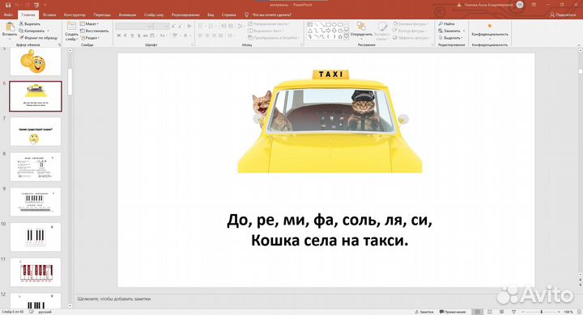583x315 pixels.
Task: Select the triangle shape in shapes gallery
Action: click(x=310, y=31)
